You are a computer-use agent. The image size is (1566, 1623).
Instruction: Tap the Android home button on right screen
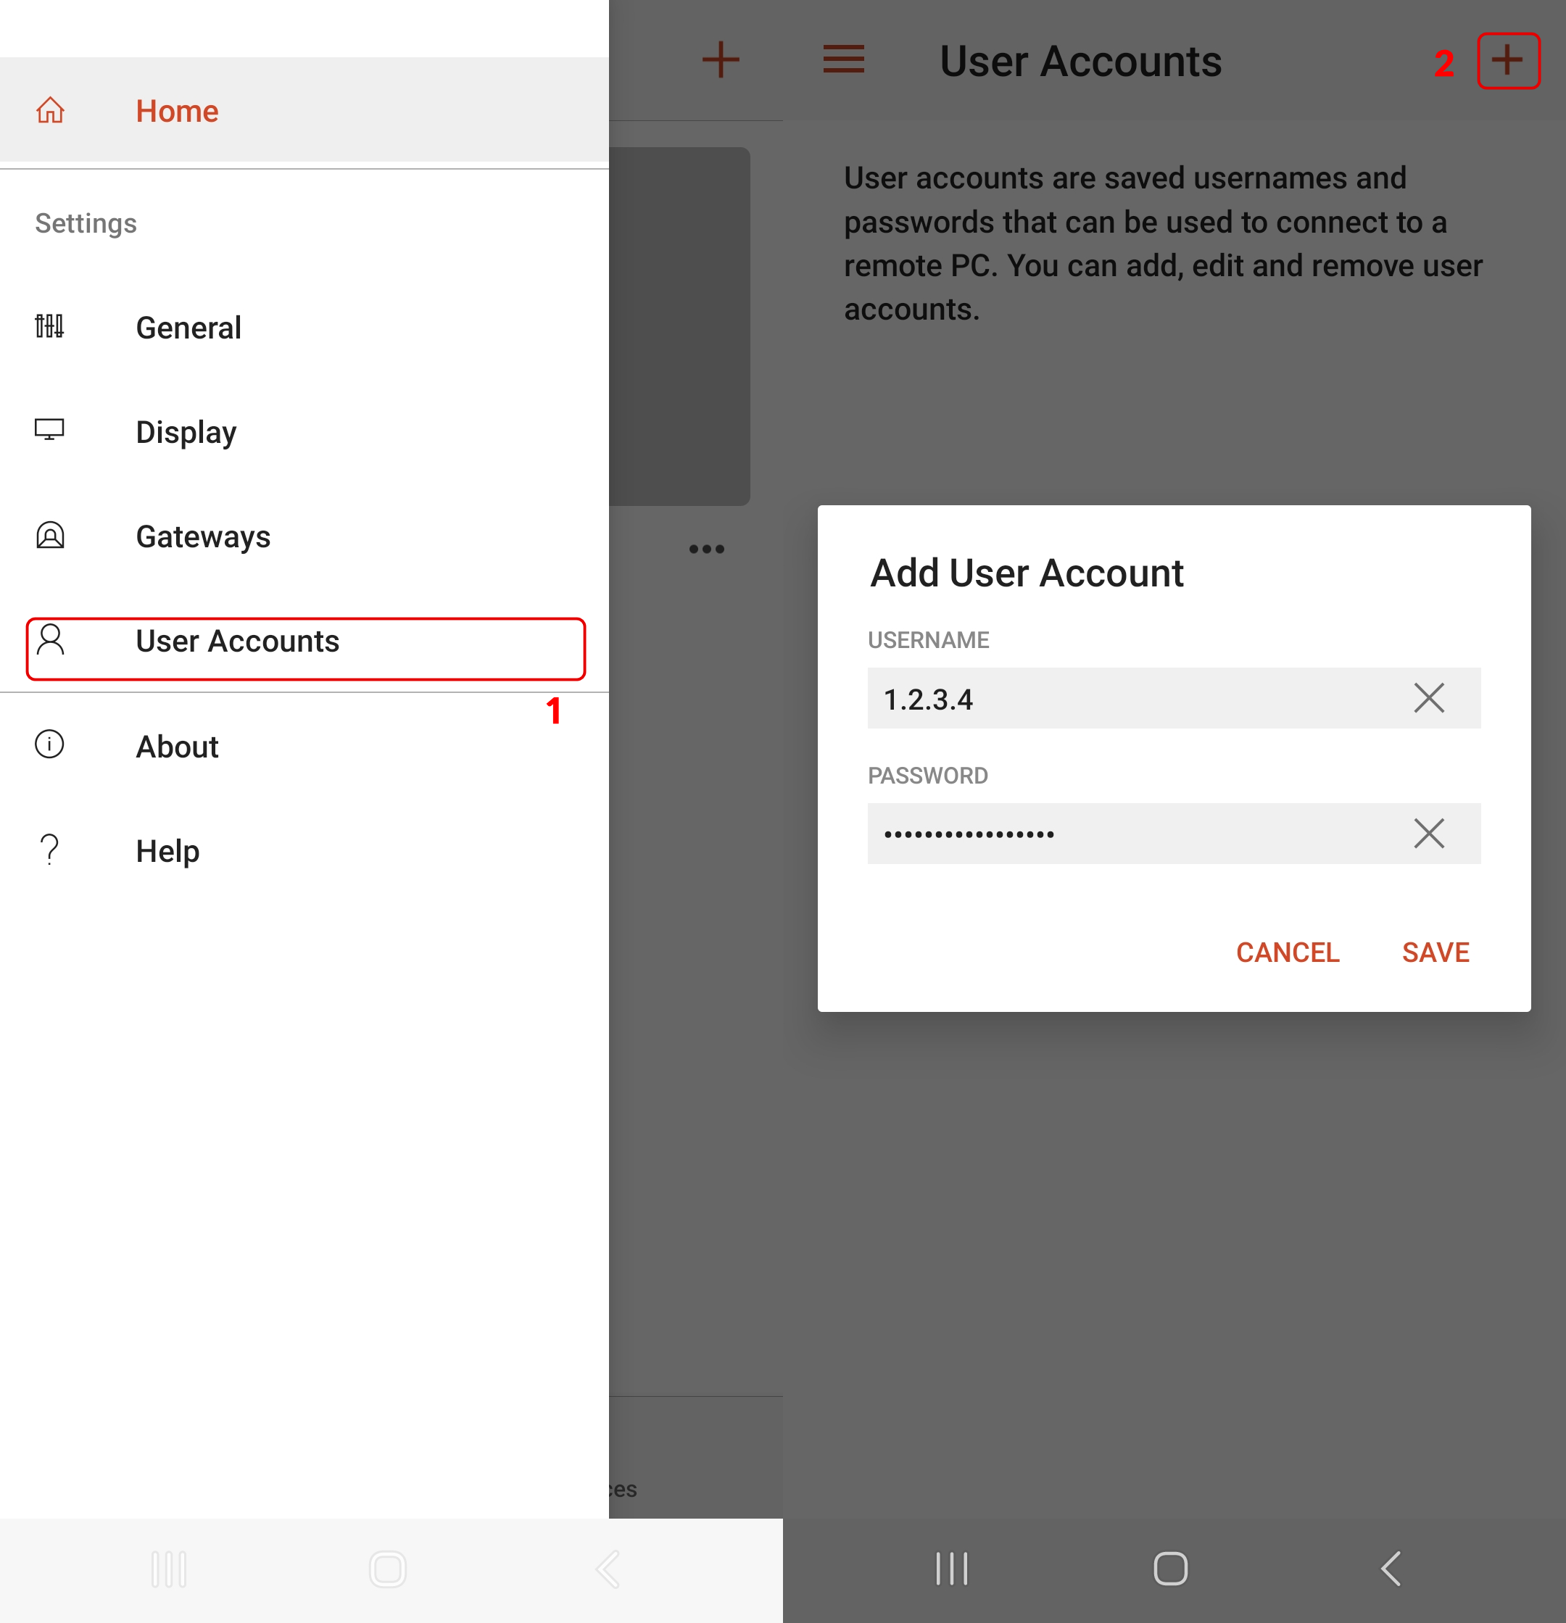coord(1170,1569)
